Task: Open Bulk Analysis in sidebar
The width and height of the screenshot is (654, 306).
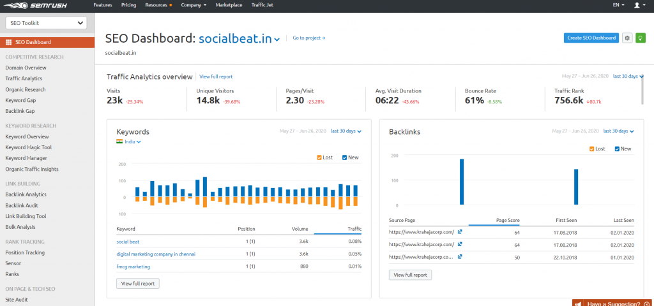Action: click(x=20, y=227)
